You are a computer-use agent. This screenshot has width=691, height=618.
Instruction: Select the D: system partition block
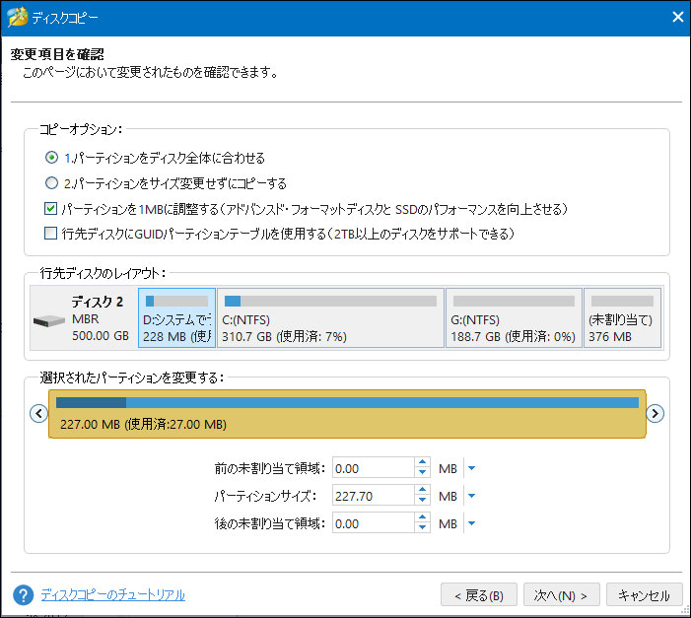pos(176,318)
